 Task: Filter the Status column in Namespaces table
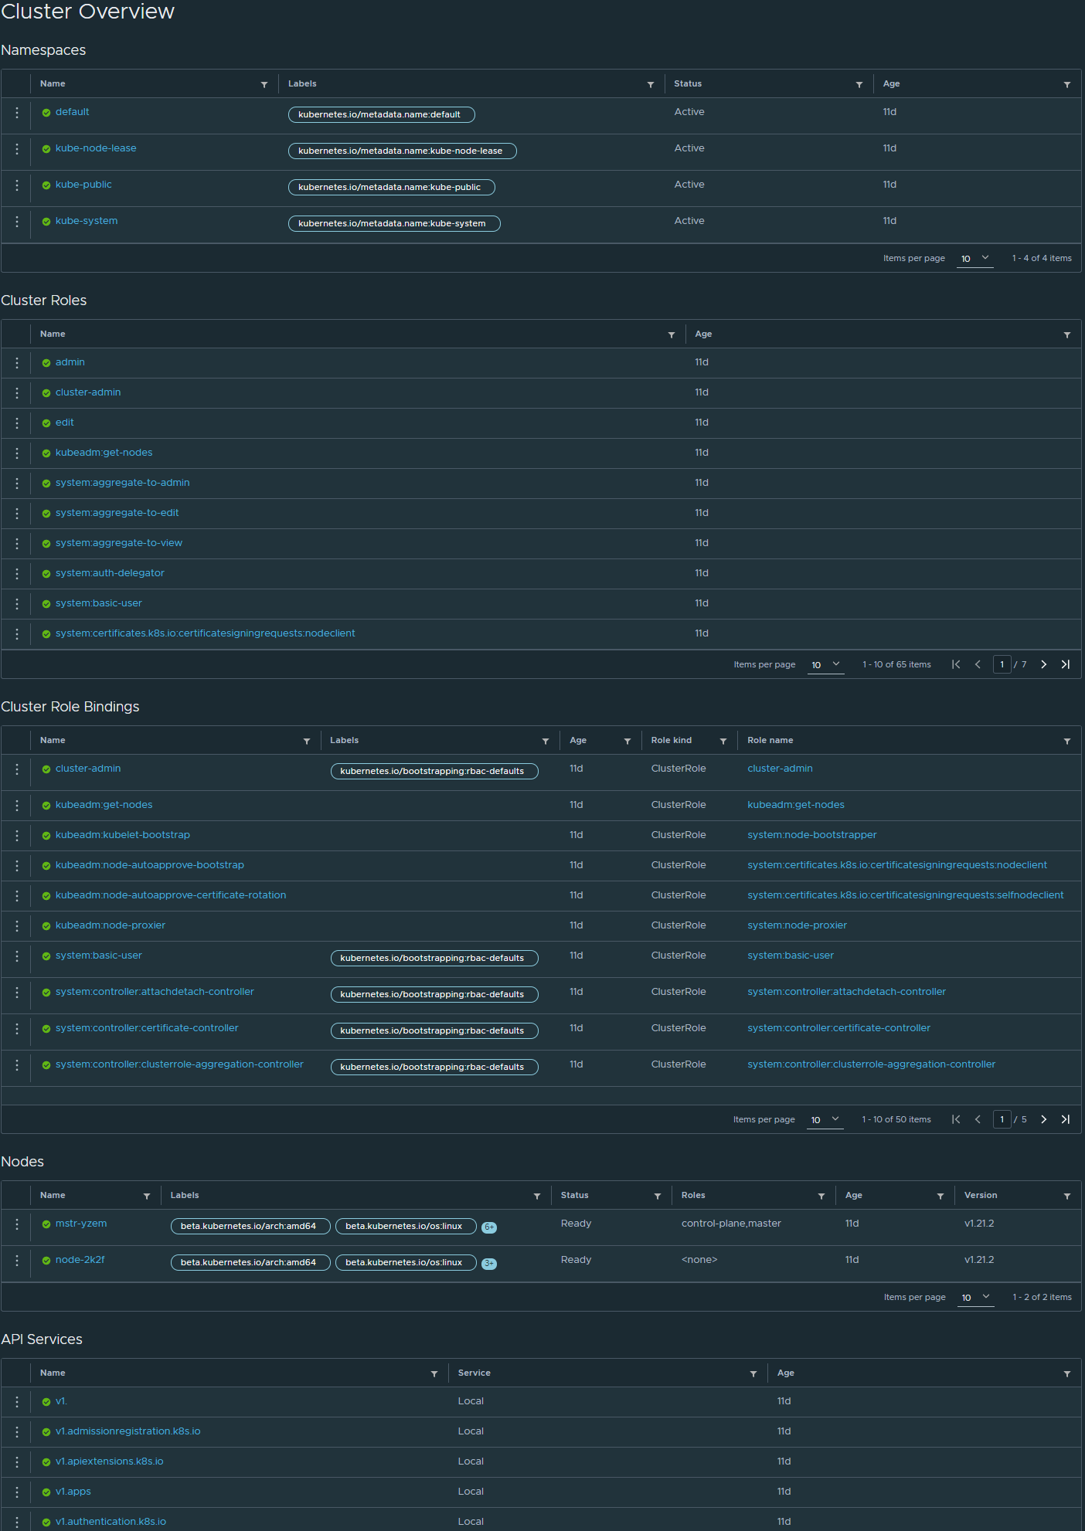coord(859,84)
